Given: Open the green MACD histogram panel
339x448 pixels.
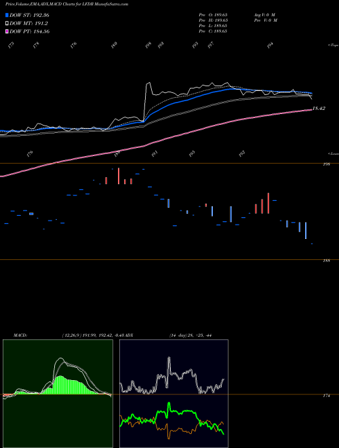Looking at the screenshot, I should [x=58, y=394].
